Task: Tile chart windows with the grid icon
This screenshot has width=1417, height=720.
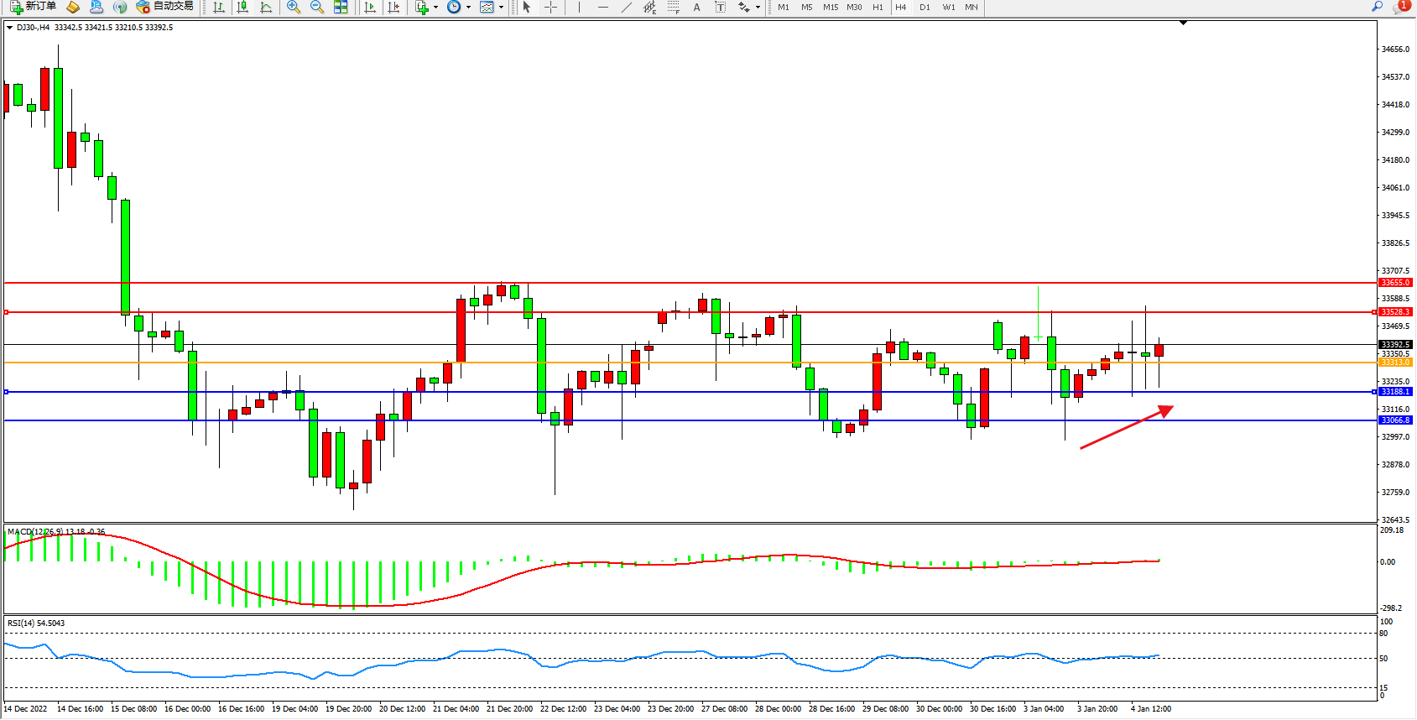Action: [x=341, y=7]
